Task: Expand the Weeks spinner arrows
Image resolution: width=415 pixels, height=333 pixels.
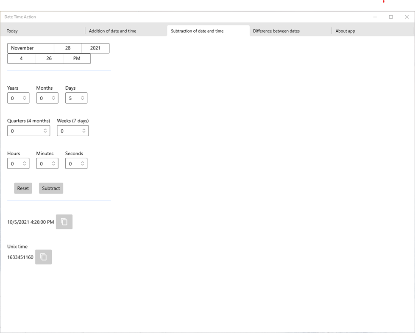Action: 84,131
